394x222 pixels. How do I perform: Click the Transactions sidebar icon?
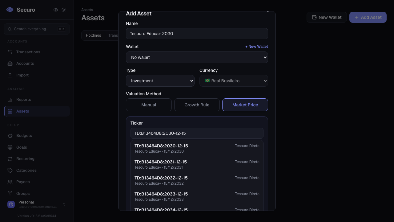(10, 52)
